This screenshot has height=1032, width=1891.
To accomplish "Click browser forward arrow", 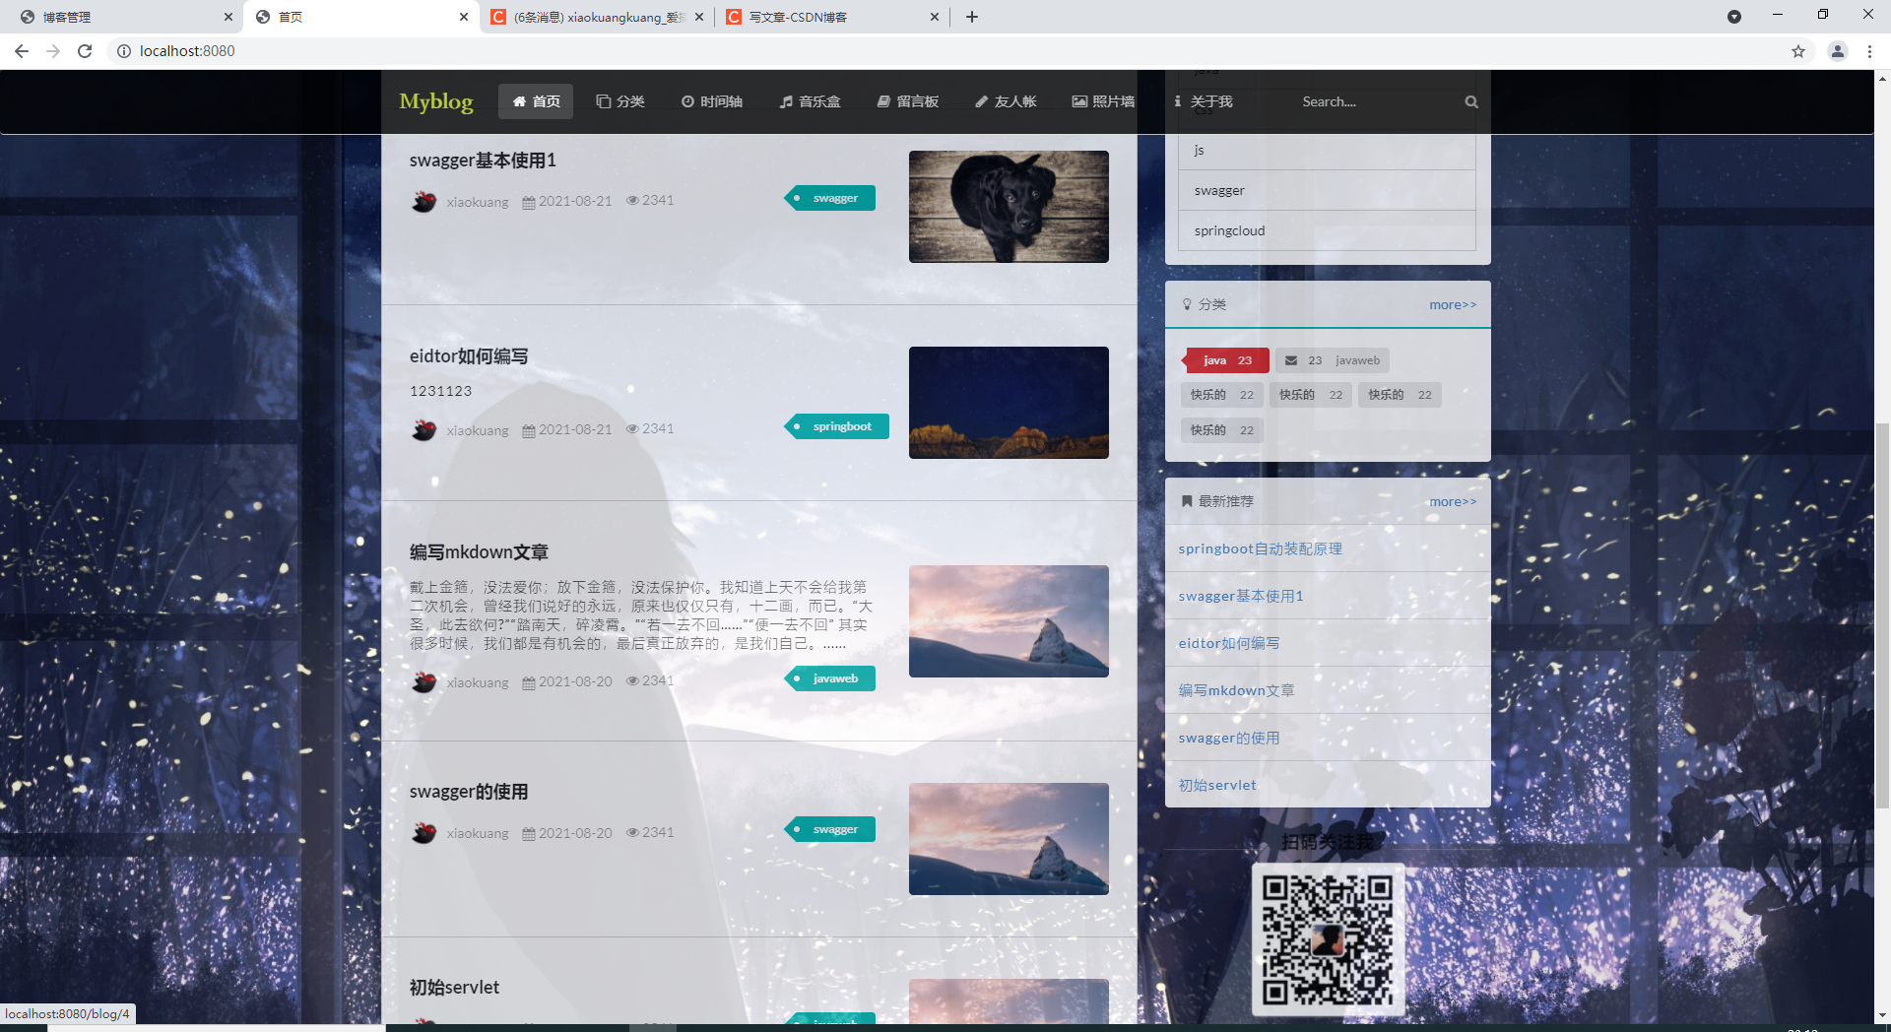I will 53,51.
